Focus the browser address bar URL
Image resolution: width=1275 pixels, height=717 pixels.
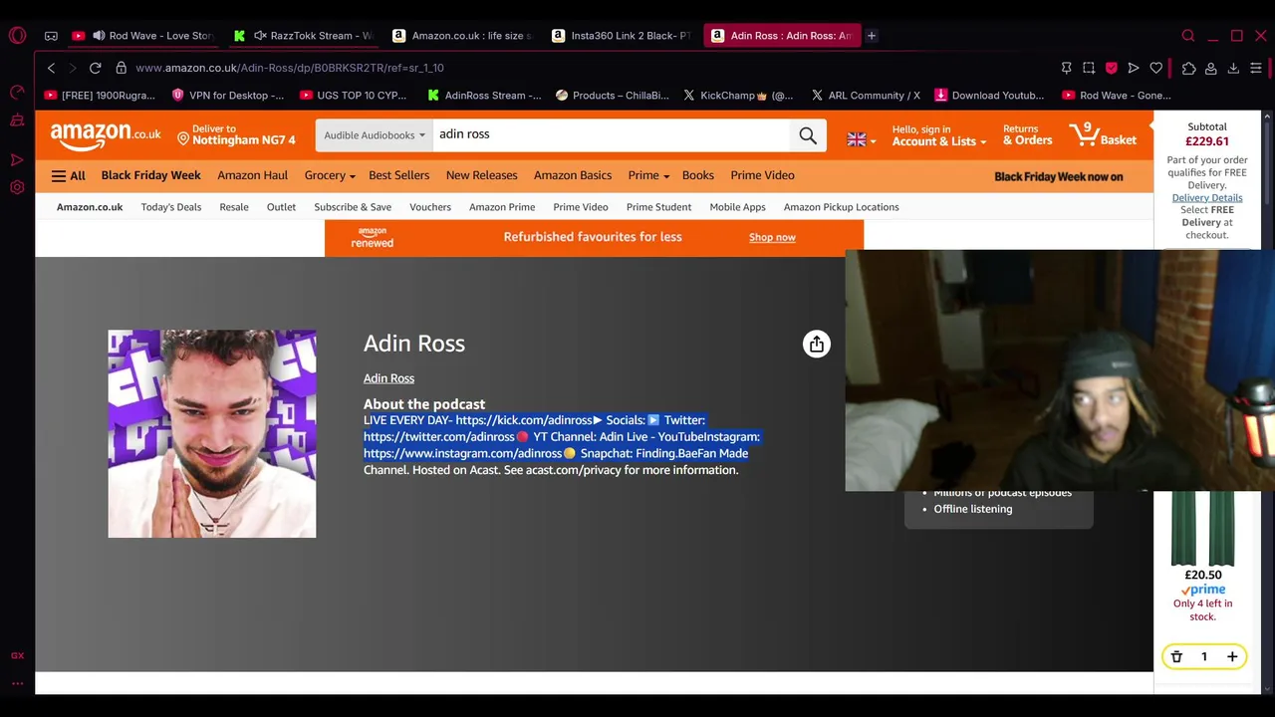290,68
